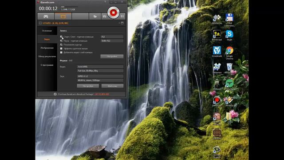Image resolution: width=284 pixels, height=160 pixels.
Task: Open the Видео settings tab
Action: tap(47, 39)
